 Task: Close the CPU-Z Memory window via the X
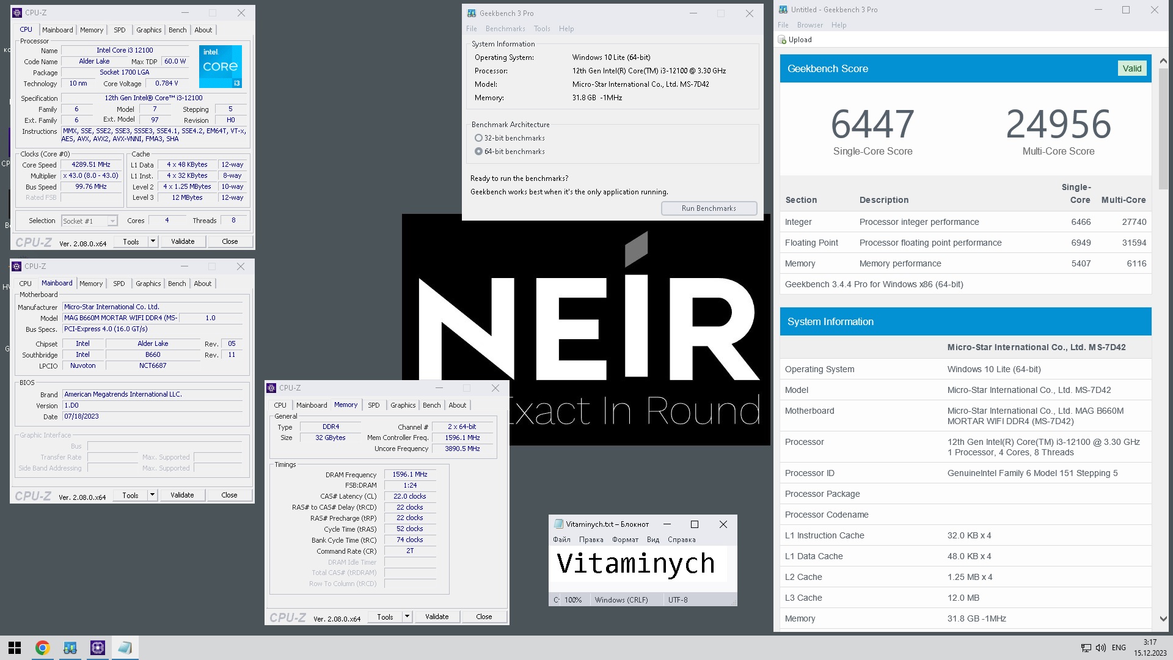pos(495,388)
